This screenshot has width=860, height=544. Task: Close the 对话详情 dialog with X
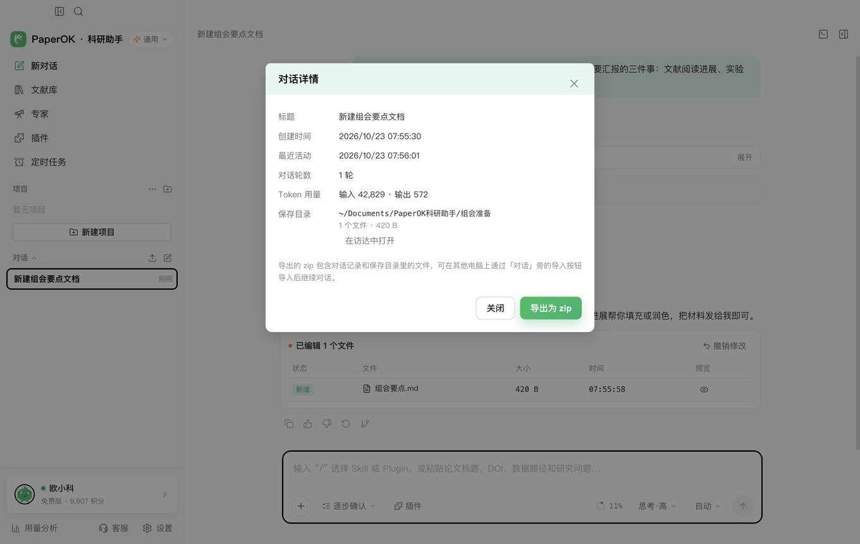[x=574, y=83]
